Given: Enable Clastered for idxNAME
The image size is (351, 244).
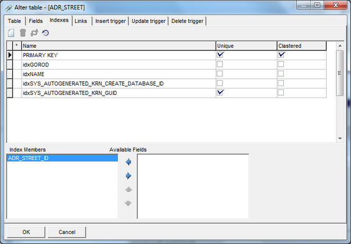Looking at the screenshot, I should coord(281,74).
